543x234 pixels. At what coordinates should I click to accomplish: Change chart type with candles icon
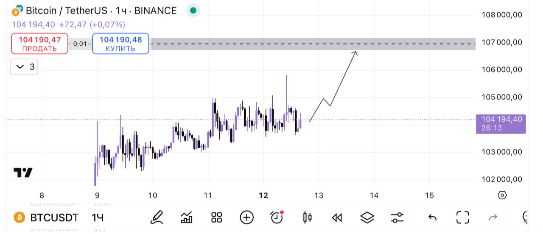pyautogui.click(x=308, y=217)
